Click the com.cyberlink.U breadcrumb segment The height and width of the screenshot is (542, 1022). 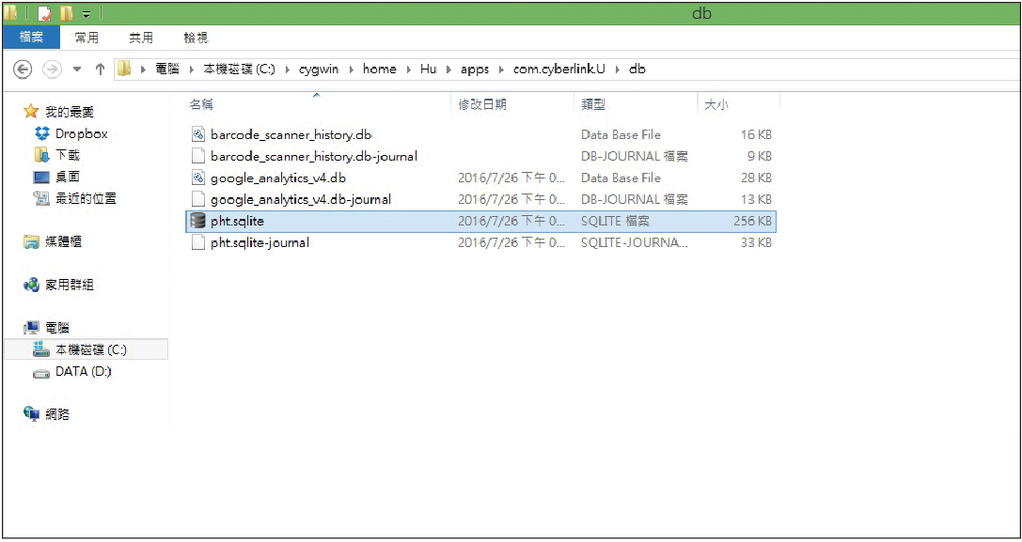[x=559, y=70]
